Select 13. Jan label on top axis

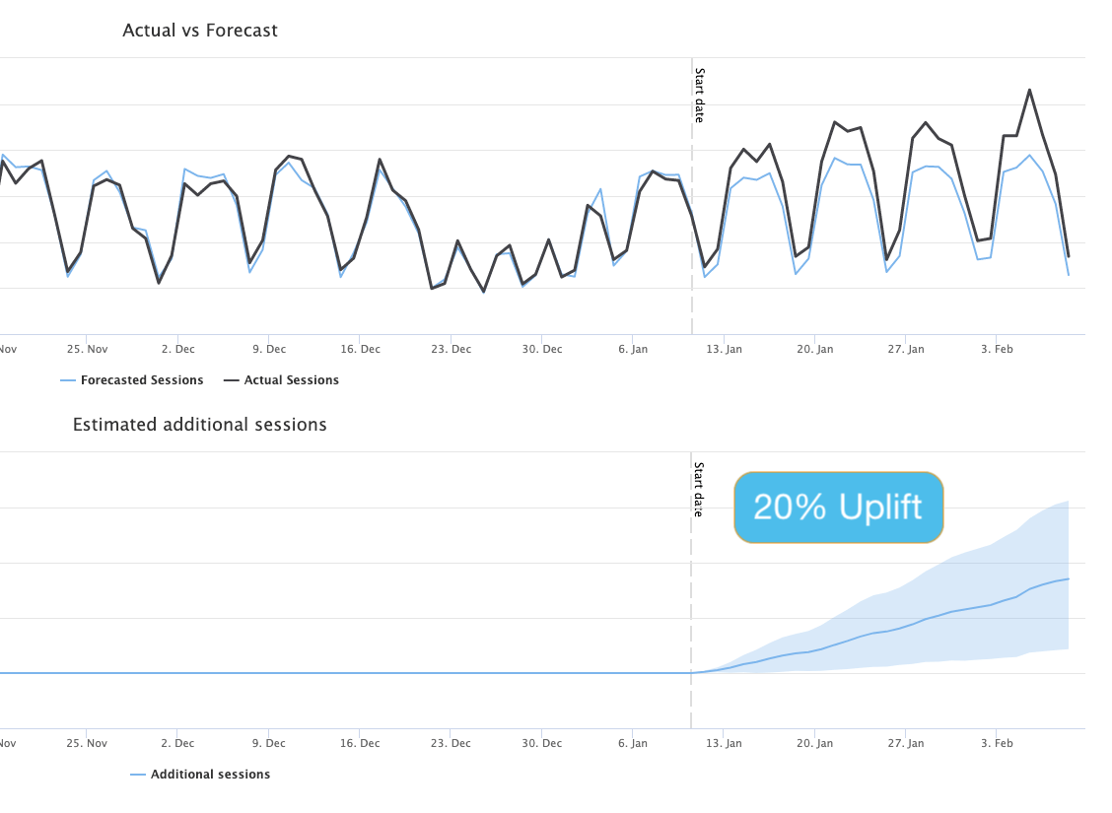(x=724, y=349)
